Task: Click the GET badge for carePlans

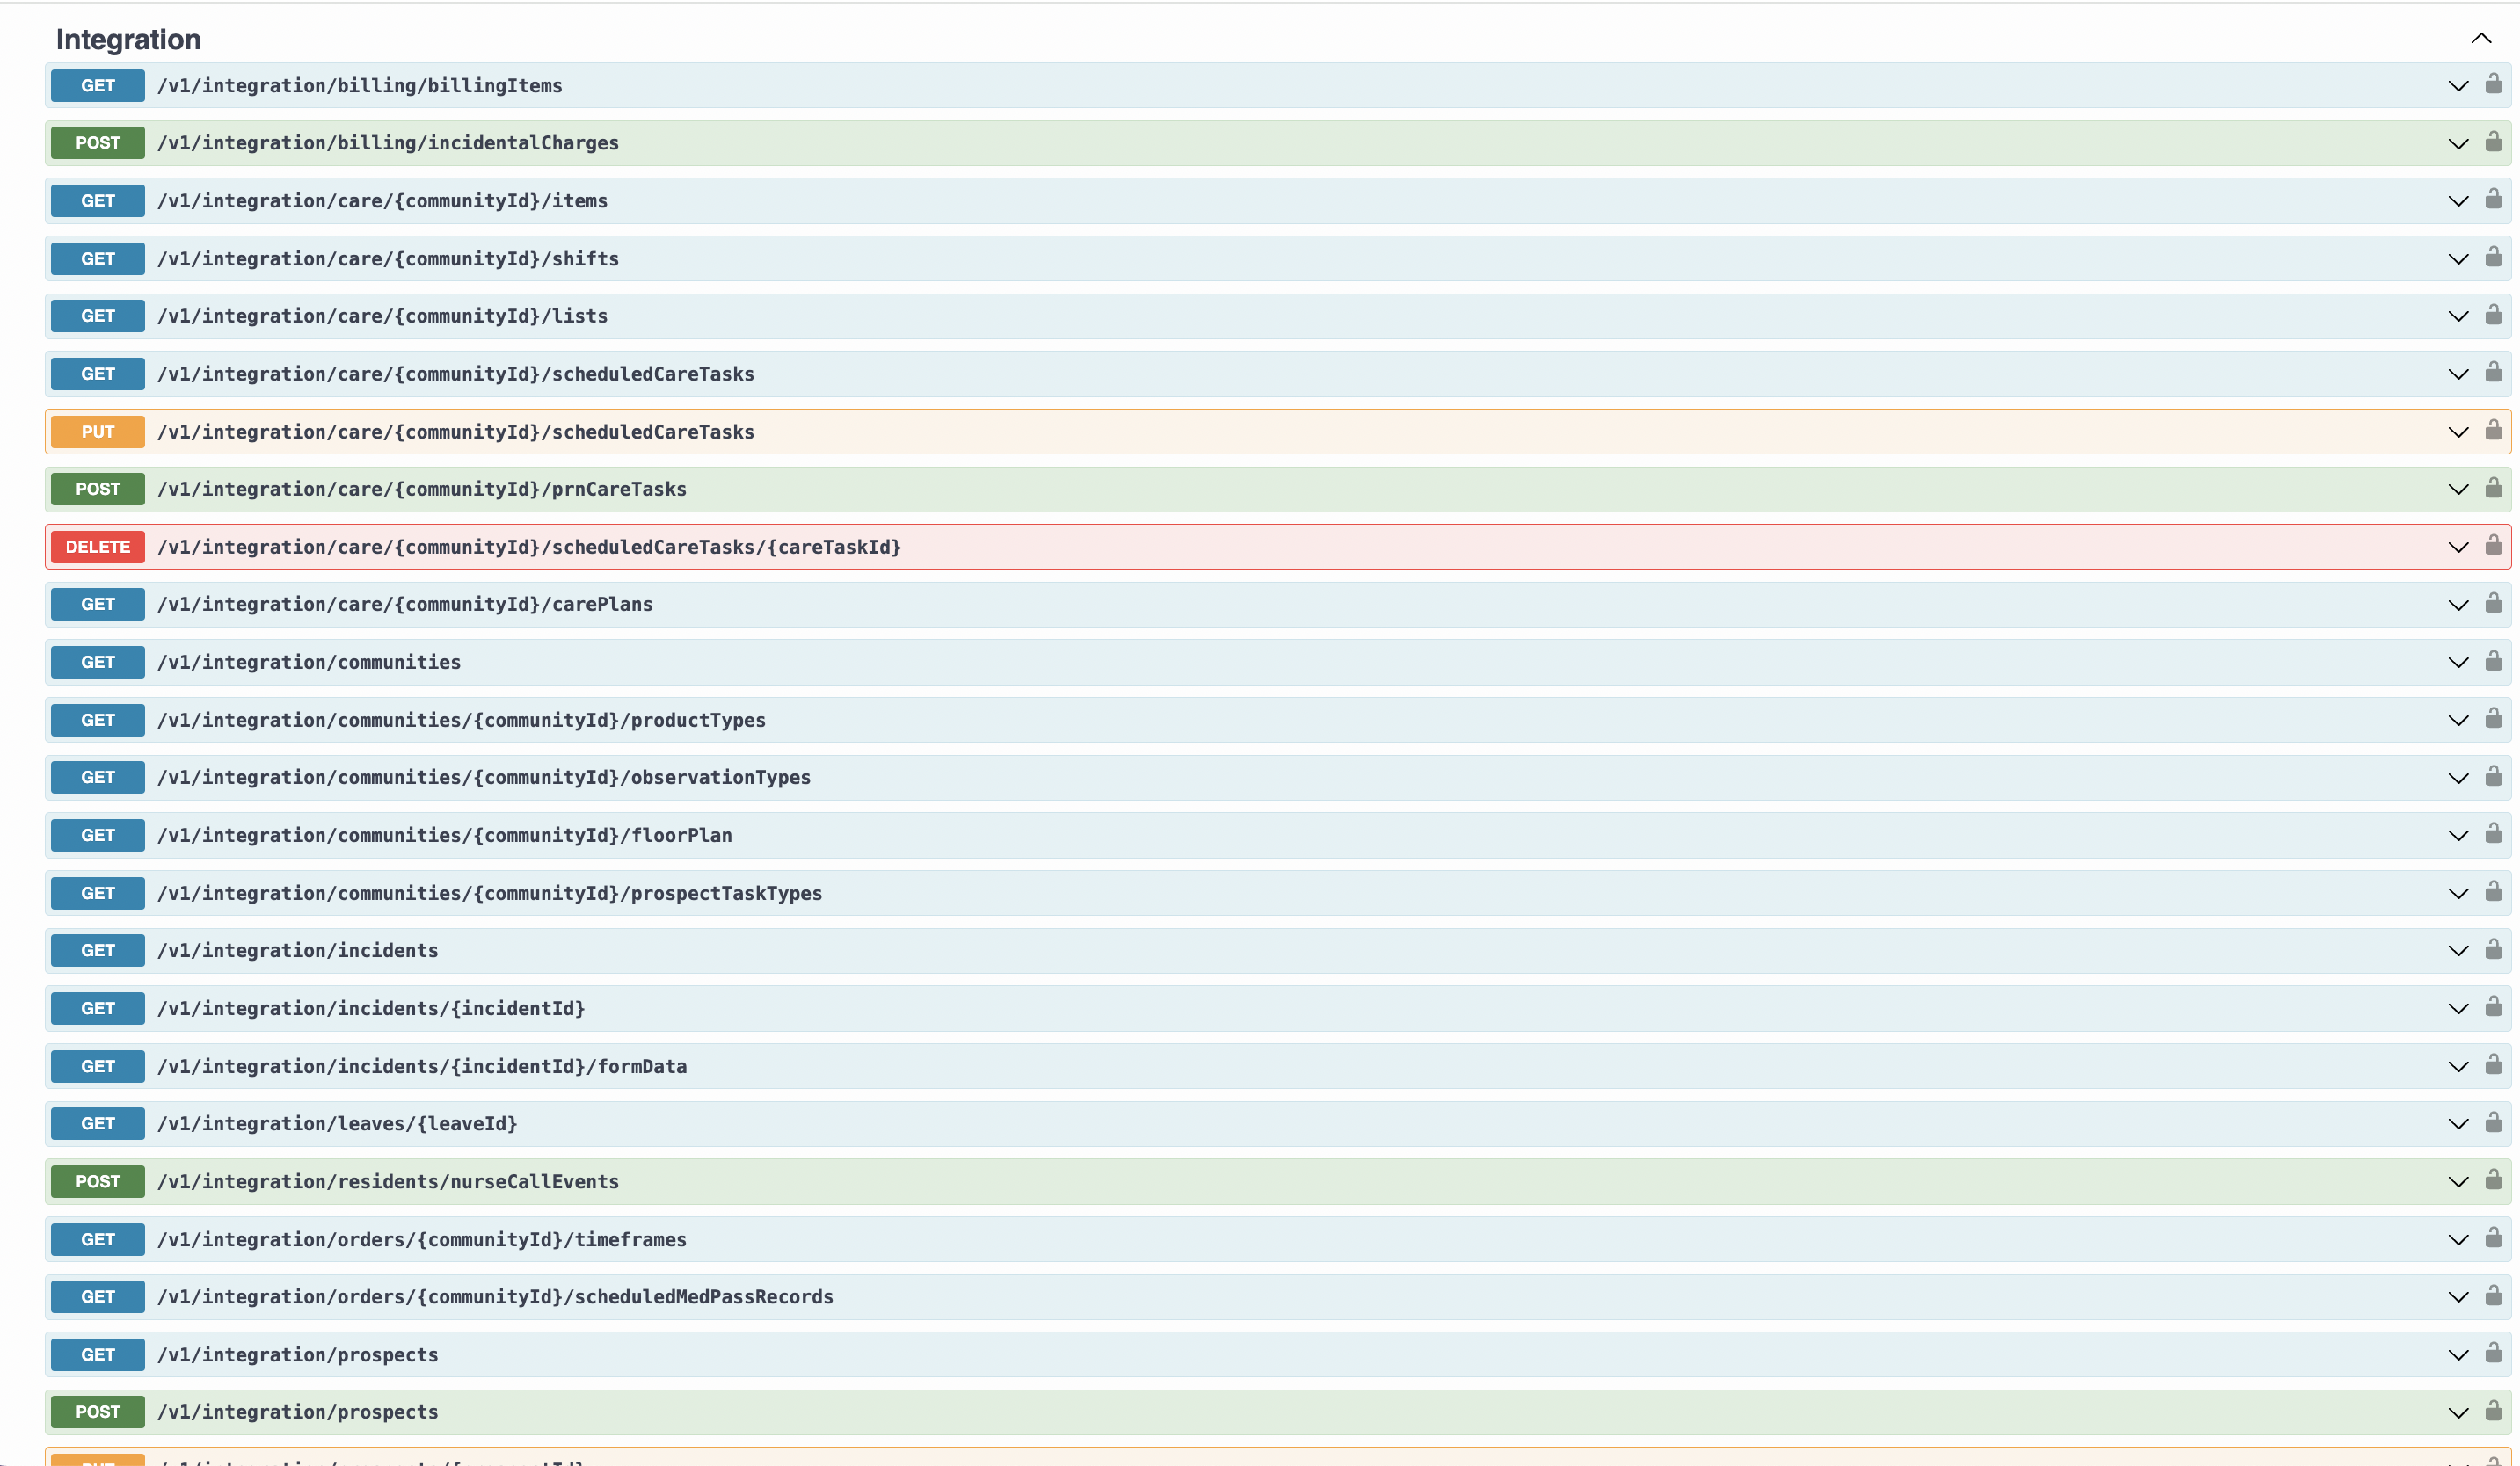Action: 98,605
